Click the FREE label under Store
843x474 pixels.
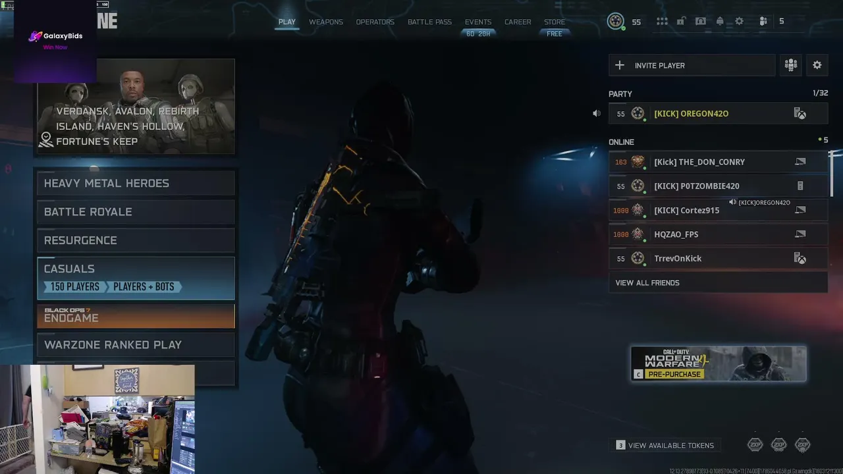(555, 34)
